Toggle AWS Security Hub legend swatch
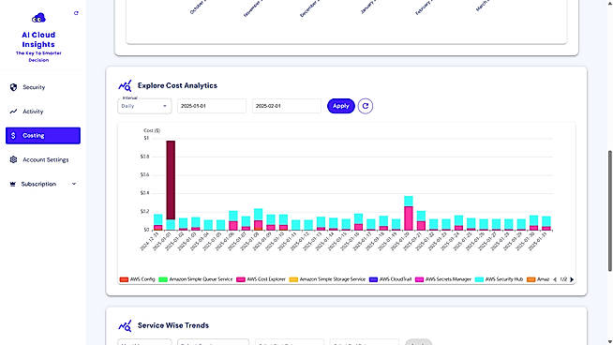The width and height of the screenshot is (613, 345). (479, 279)
